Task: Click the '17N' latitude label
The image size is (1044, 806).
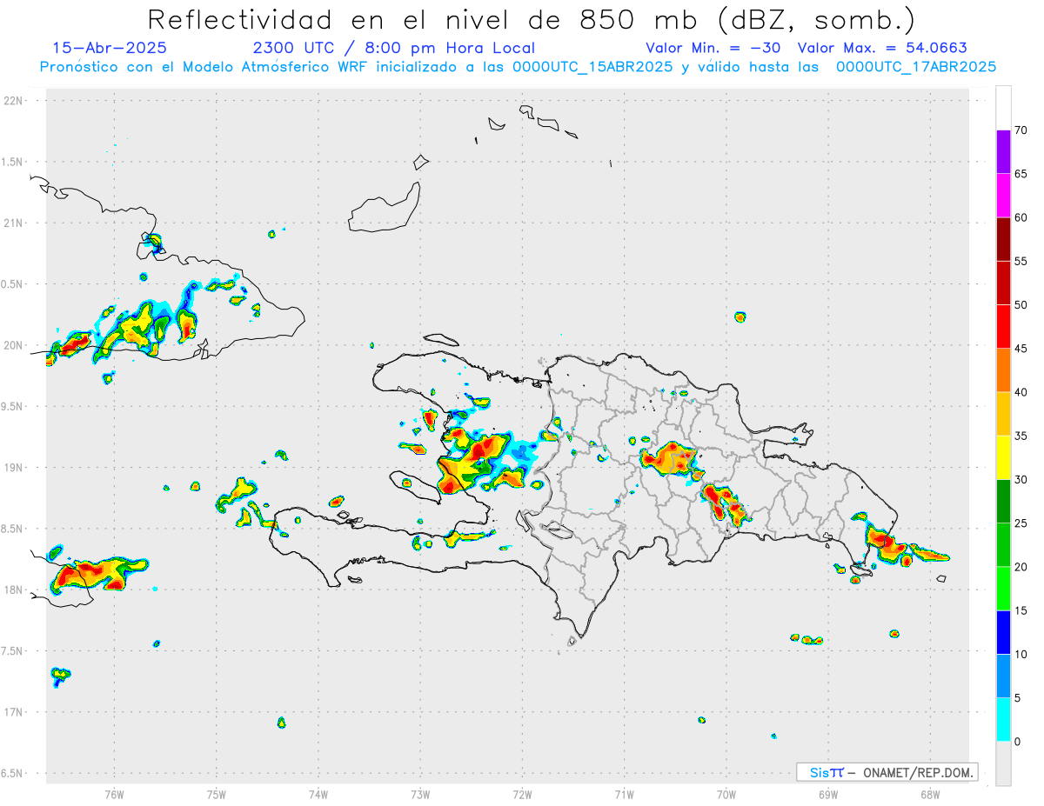Action: pyautogui.click(x=14, y=712)
